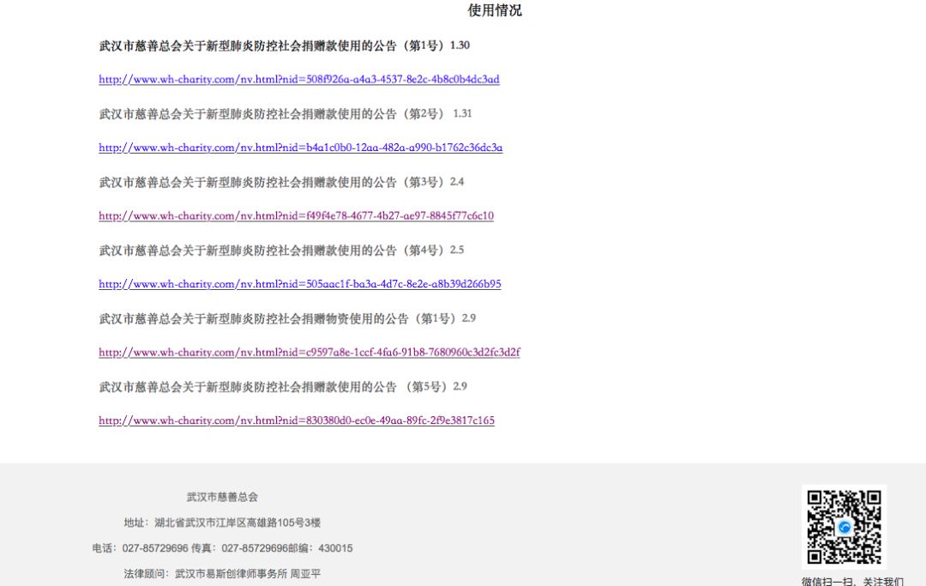926x586 pixels.
Task: Select announcement 第5号 text dated 2.9
Action: click(283, 386)
